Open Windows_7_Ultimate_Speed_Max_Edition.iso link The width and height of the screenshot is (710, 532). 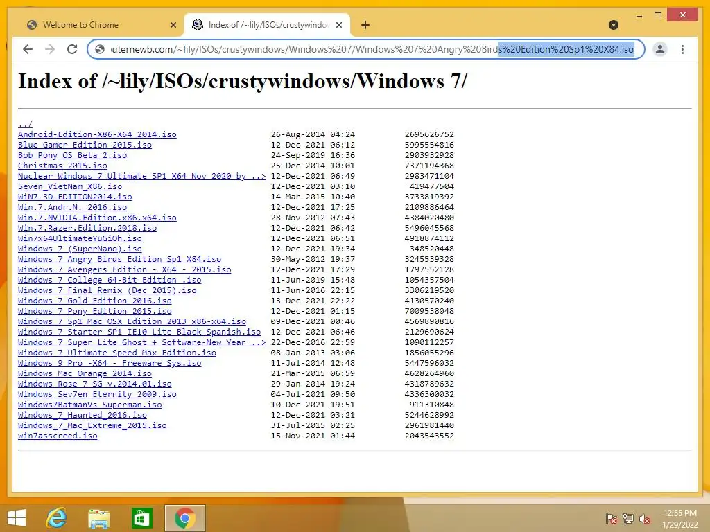117,353
